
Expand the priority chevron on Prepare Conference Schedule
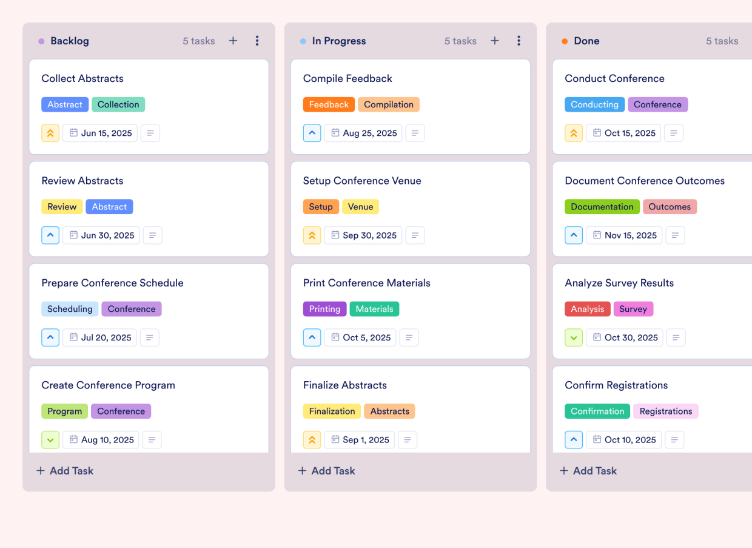click(x=50, y=337)
